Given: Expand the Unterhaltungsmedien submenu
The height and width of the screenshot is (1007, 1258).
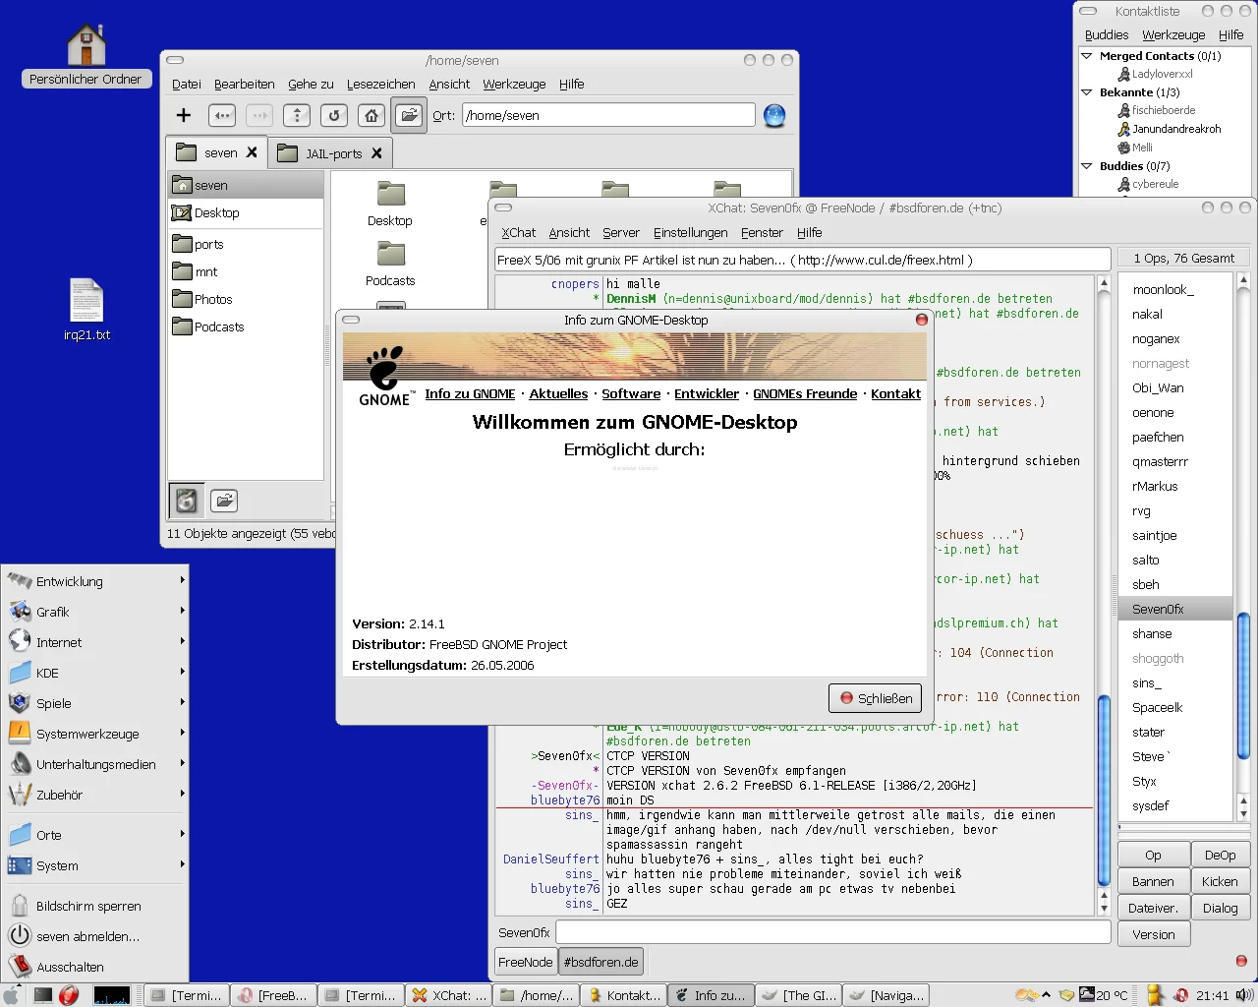Looking at the screenshot, I should coord(95,764).
